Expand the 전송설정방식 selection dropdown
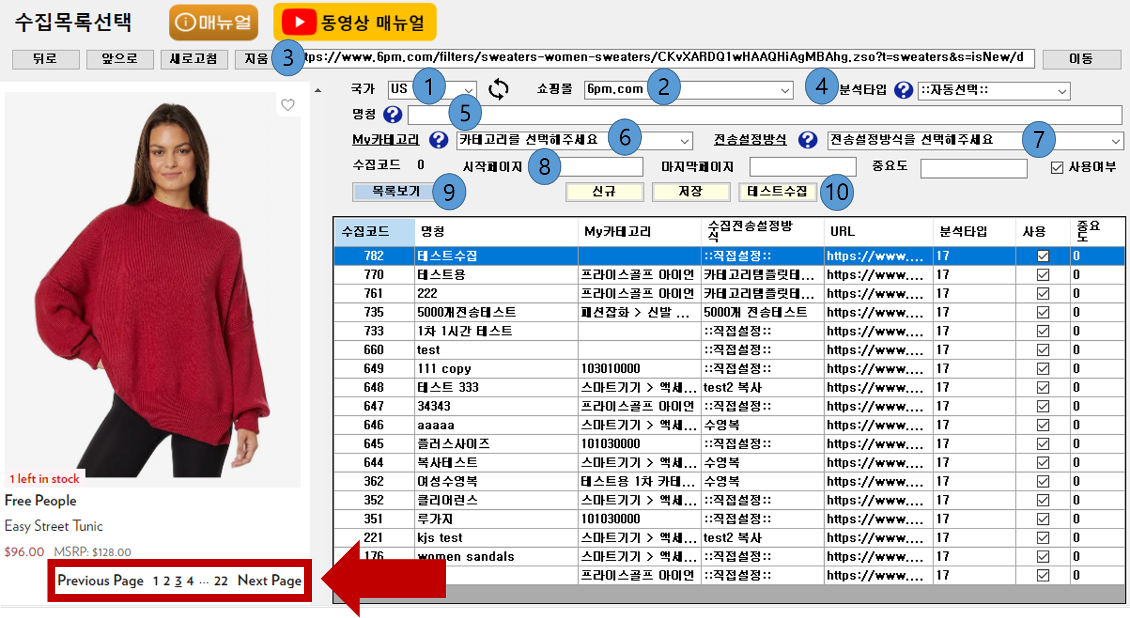Screen dimensions: 1130x618 click(x=1115, y=141)
